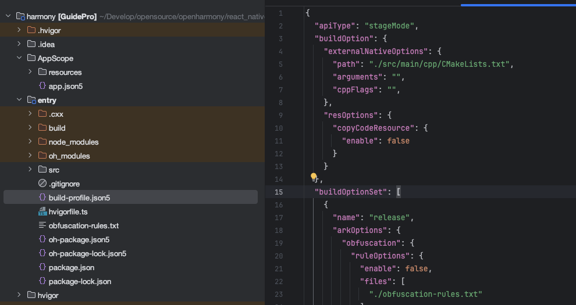This screenshot has height=305, width=576.
Task: Expand the .idea folder
Action: (19, 44)
